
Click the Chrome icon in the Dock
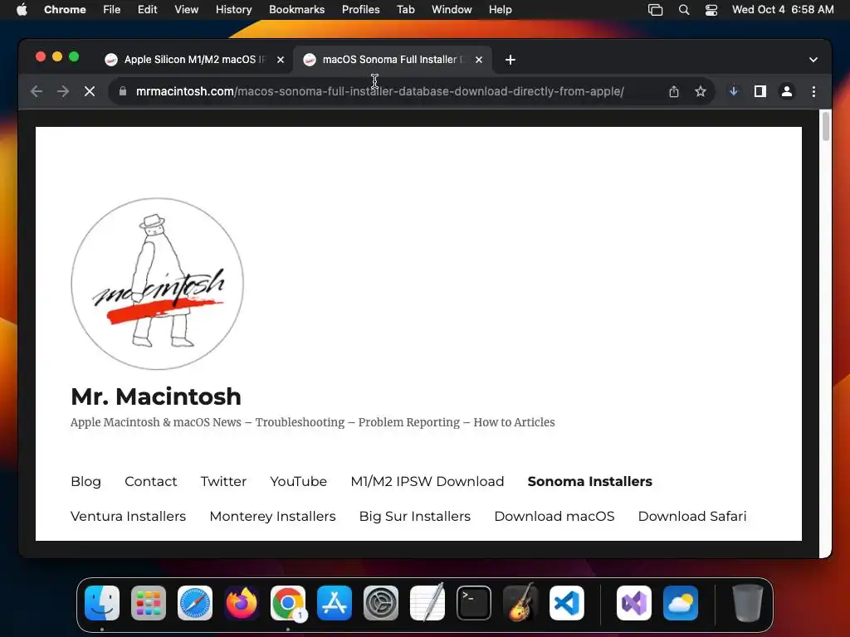coord(288,603)
